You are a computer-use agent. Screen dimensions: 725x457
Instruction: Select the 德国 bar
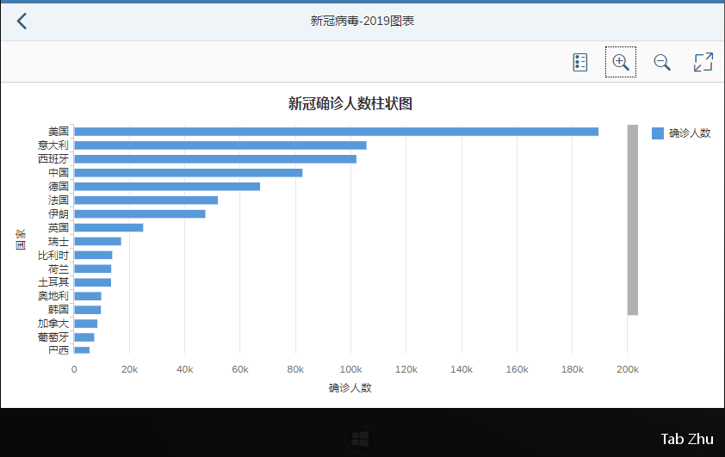click(167, 187)
